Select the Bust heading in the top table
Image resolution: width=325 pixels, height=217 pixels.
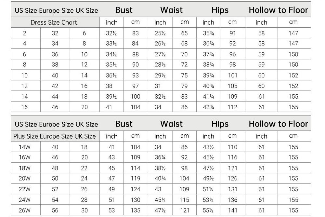coord(124,10)
